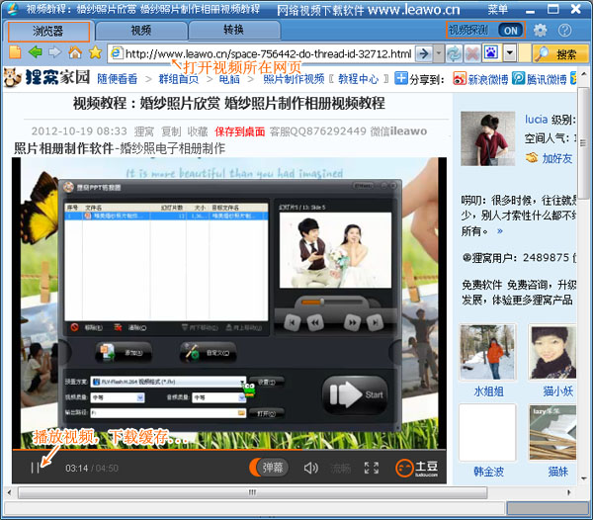Click the new page icon in the toolbar
This screenshot has height=520, width=593.
coord(15,52)
